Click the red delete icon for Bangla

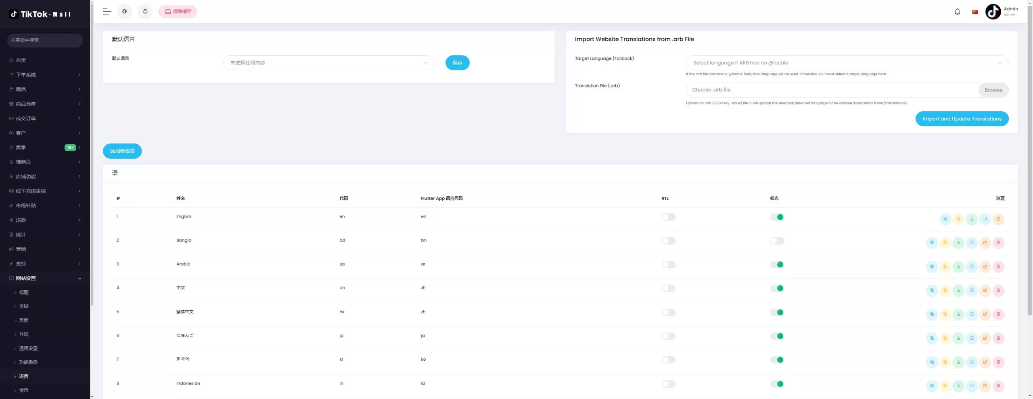(x=998, y=243)
